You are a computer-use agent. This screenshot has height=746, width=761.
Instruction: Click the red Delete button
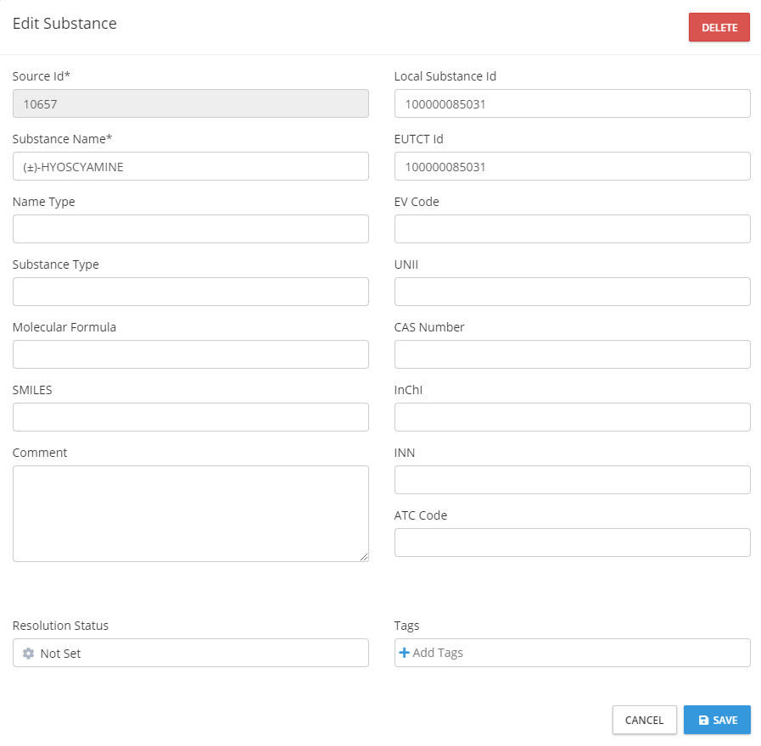click(719, 27)
